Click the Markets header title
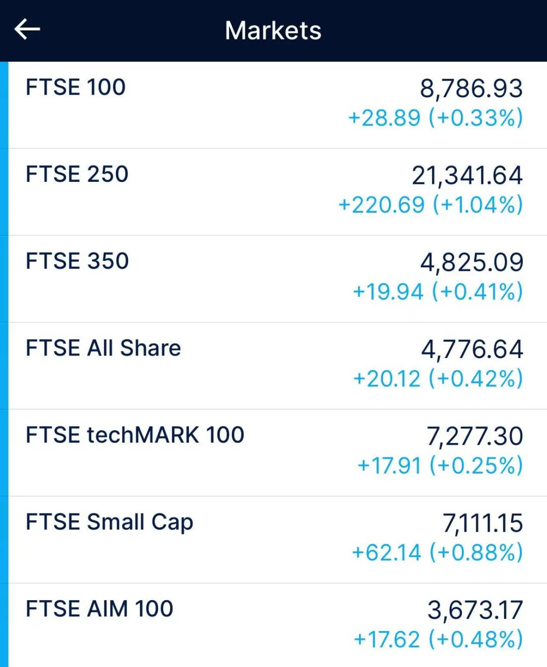 click(x=273, y=30)
